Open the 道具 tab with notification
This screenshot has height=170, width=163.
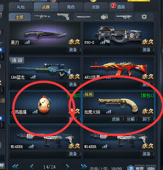pos(121,7)
